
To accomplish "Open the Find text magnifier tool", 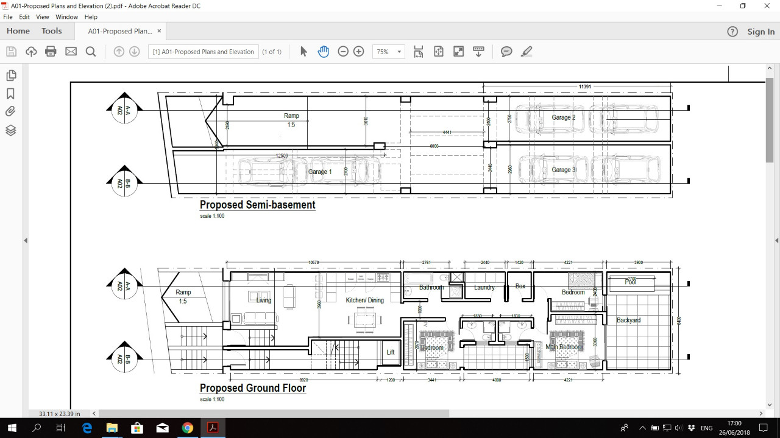I will click(x=91, y=52).
